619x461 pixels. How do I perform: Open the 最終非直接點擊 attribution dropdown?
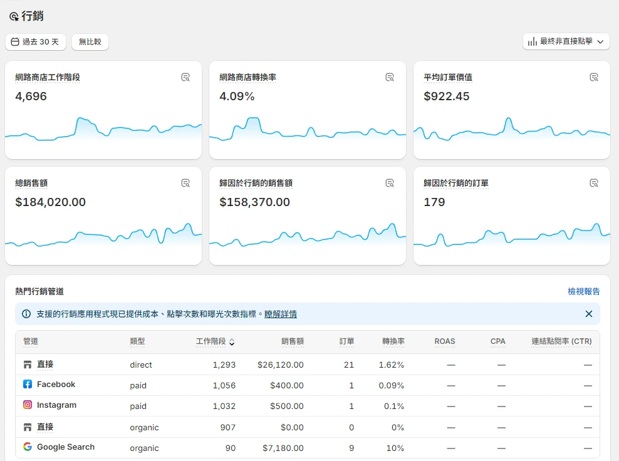pos(566,41)
